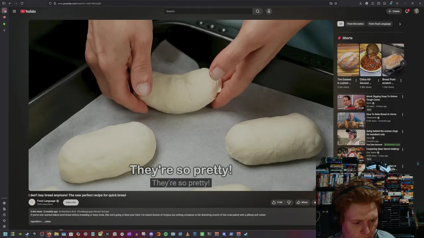Select the From Food Language chip

380,24
